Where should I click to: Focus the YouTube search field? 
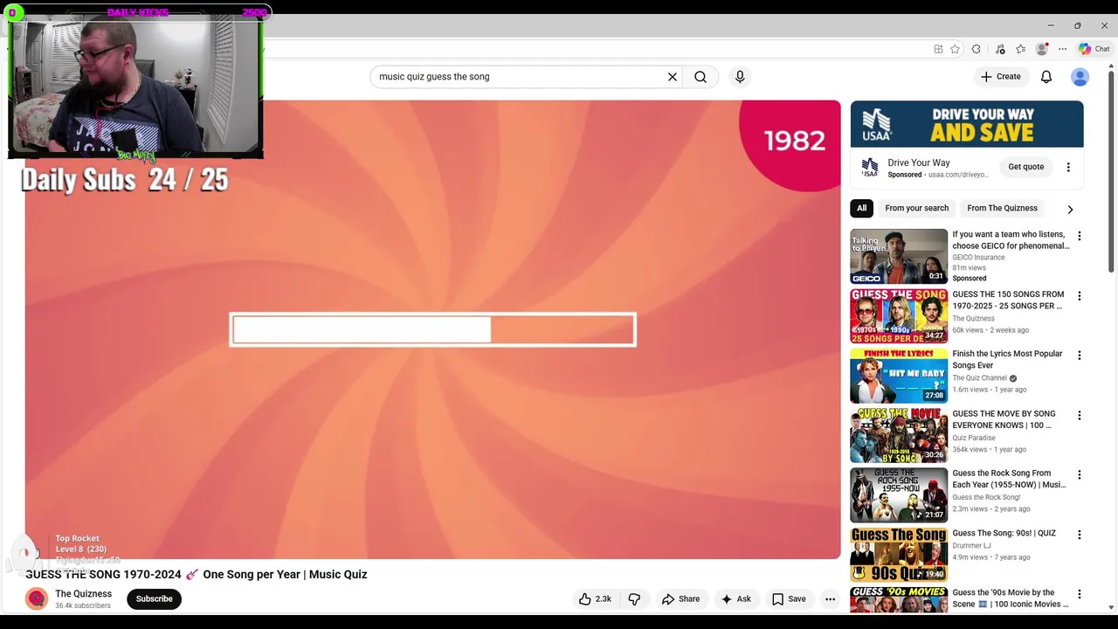pos(520,77)
